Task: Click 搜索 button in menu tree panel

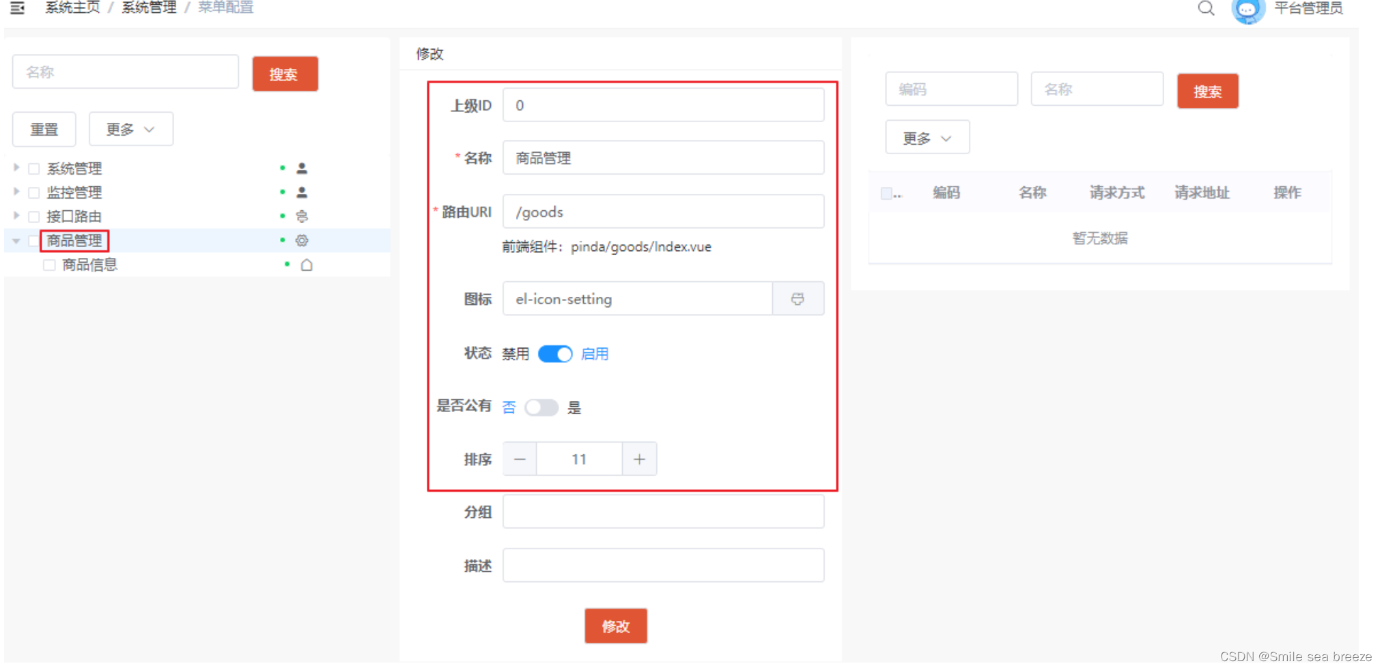Action: [285, 74]
